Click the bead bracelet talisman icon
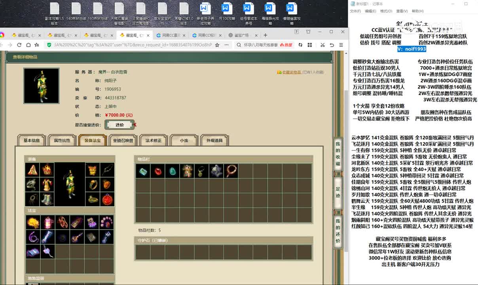The width and height of the screenshot is (478, 285). [x=106, y=222]
